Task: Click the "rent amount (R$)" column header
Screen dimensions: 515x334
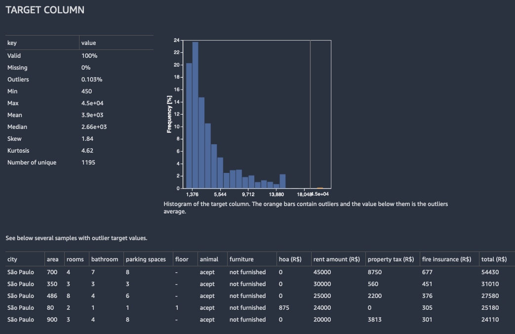Action: (337, 259)
